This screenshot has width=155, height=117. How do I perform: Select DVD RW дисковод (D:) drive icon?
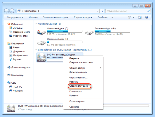[x=41, y=58]
